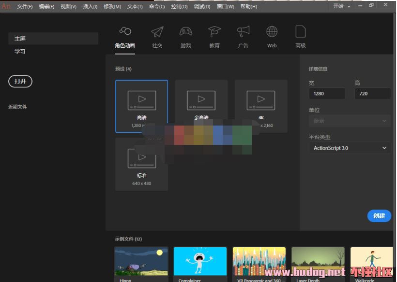Select the 广告 megaphone icon
397x282 pixels.
tap(243, 32)
